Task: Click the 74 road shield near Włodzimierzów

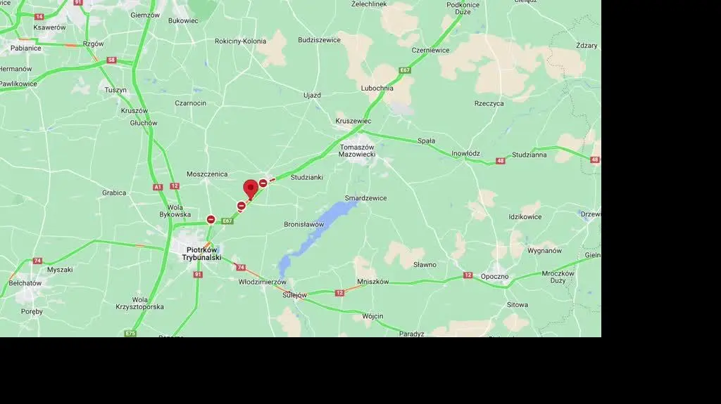Action: pos(241,267)
